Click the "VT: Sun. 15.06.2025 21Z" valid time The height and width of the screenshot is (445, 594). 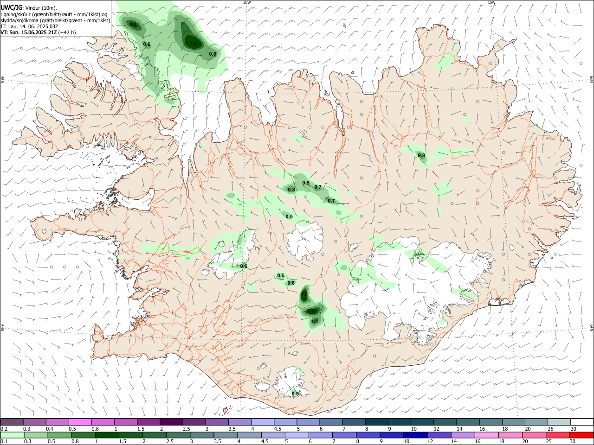(29, 32)
